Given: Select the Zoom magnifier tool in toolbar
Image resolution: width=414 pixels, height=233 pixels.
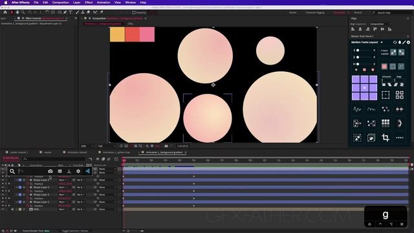Looking at the screenshot, I should point(23,12).
